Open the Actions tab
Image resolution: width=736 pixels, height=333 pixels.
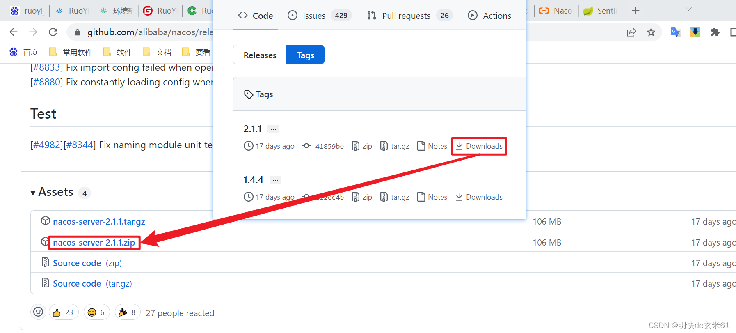tap(489, 16)
